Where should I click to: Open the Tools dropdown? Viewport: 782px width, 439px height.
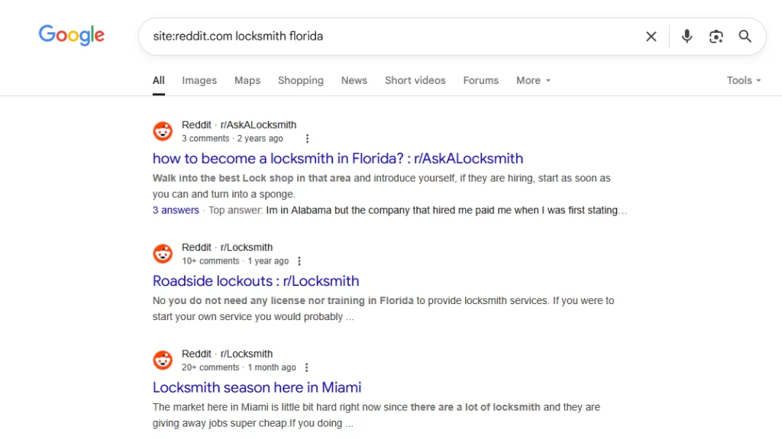click(744, 80)
